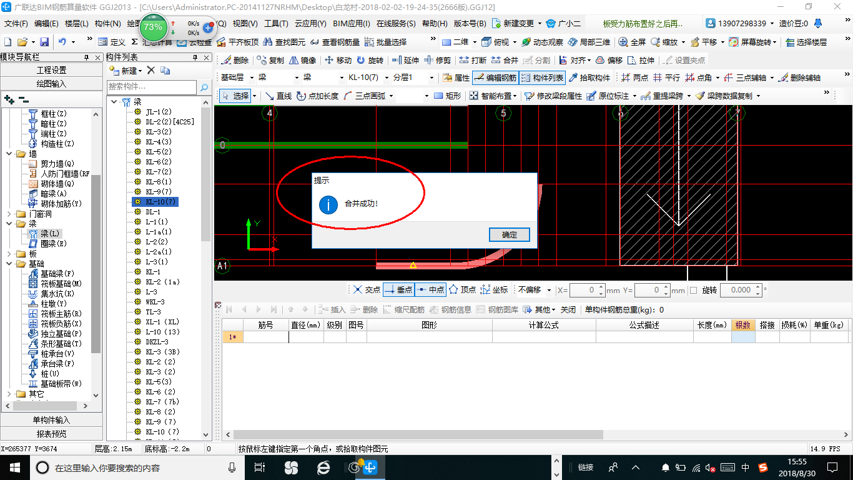The width and height of the screenshot is (853, 480).
Task: Click Windows taskbar search box
Action: coord(137,467)
